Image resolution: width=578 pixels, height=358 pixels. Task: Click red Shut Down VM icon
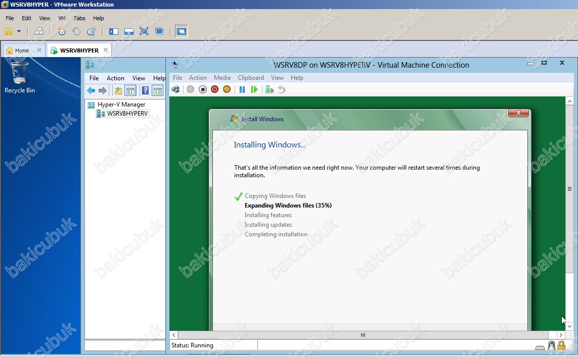(x=214, y=89)
